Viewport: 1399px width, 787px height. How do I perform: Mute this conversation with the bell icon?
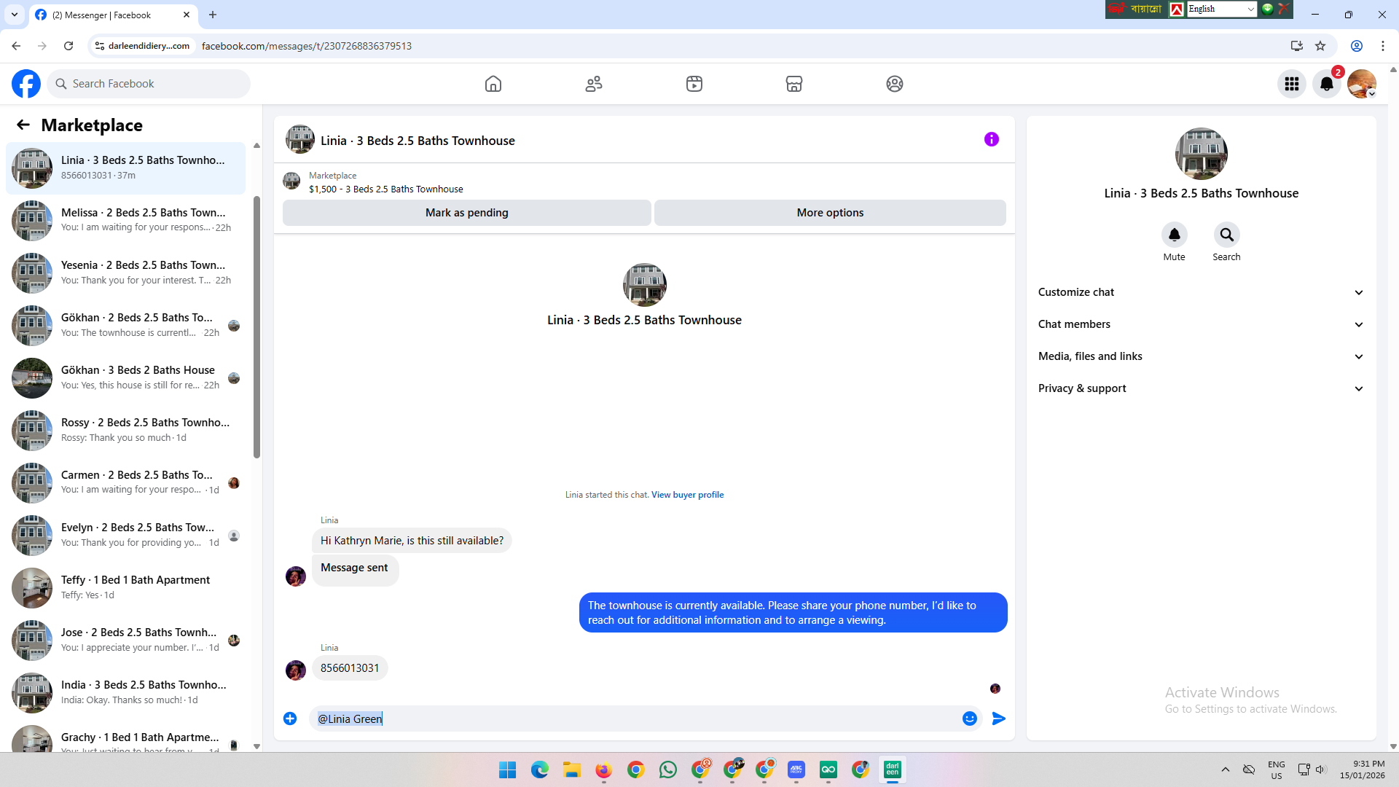coord(1174,235)
